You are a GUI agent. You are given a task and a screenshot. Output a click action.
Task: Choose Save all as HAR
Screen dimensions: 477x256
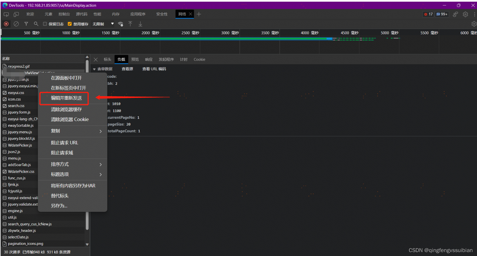point(73,186)
